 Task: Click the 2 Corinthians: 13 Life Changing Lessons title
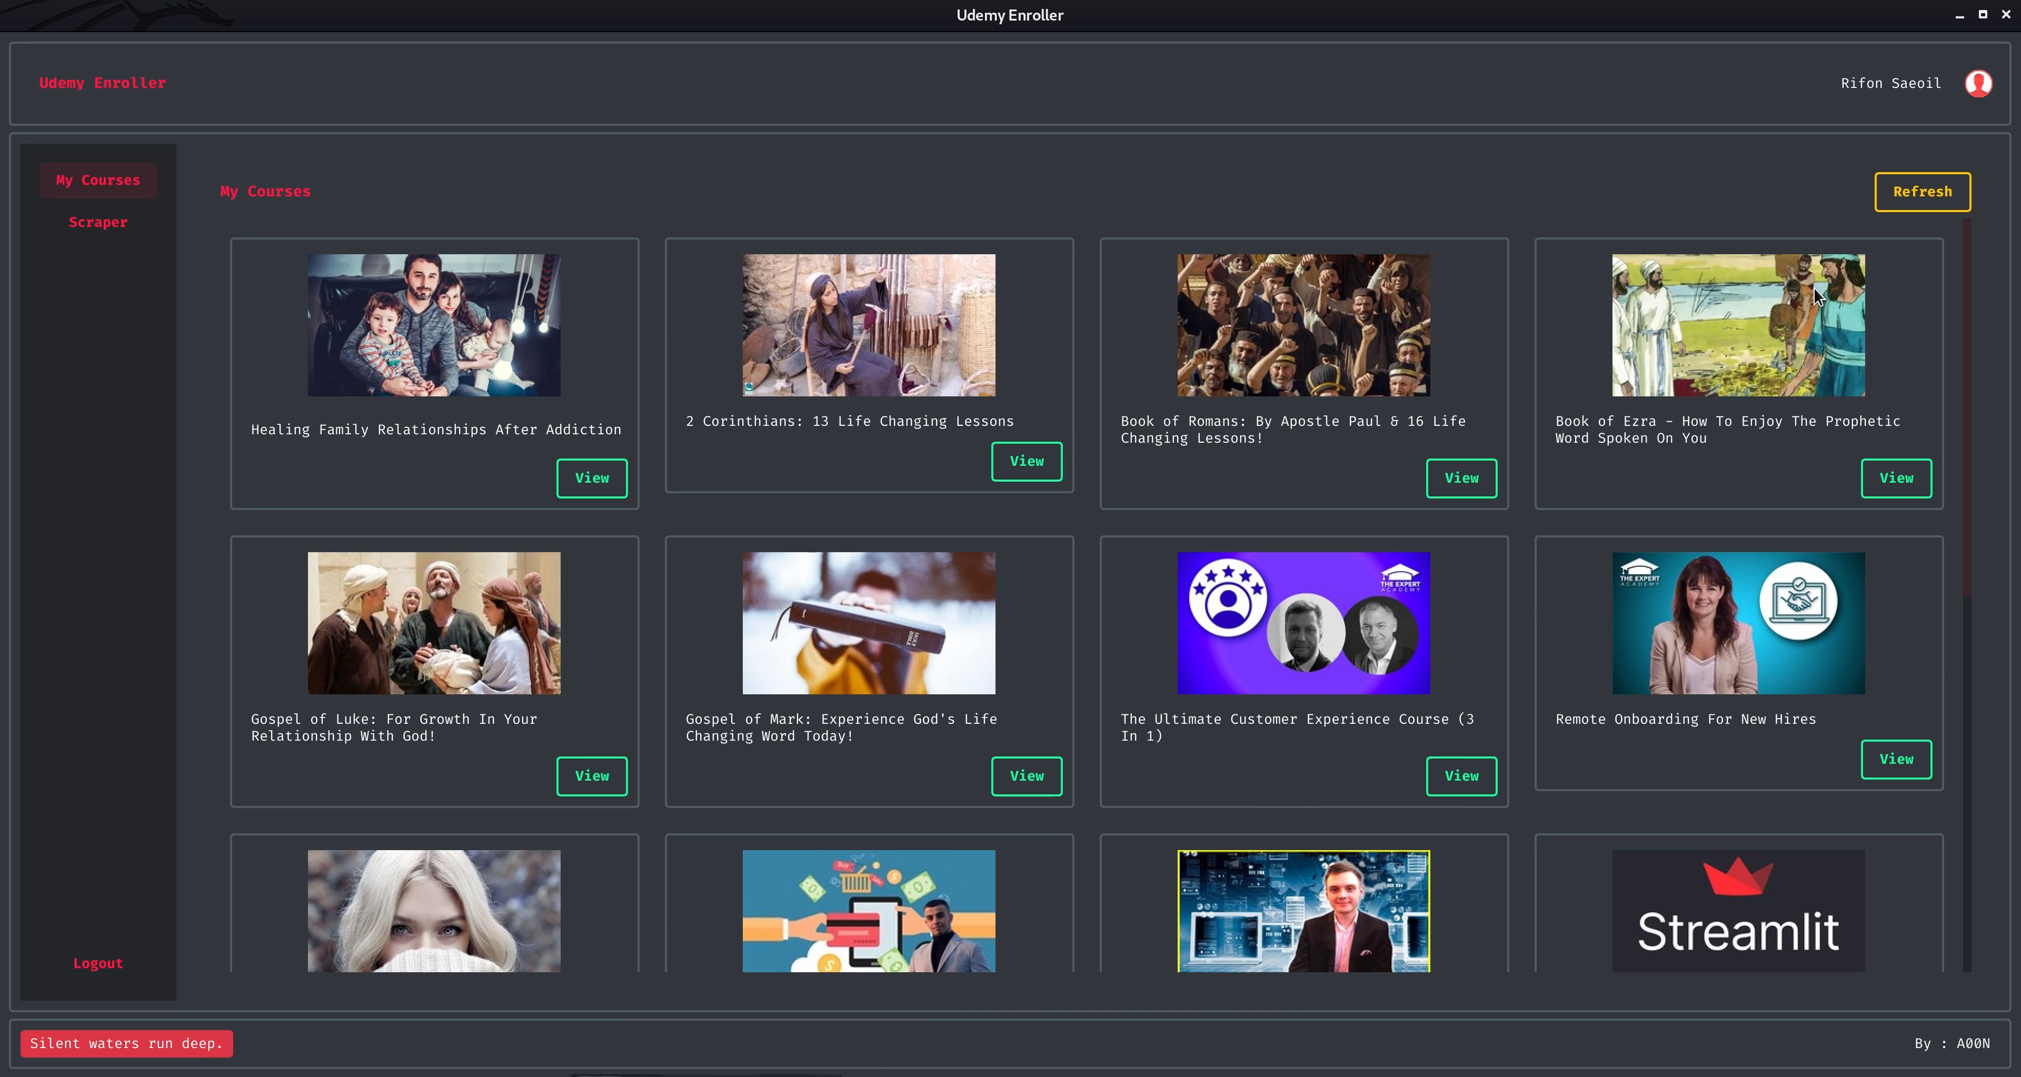[x=849, y=421]
